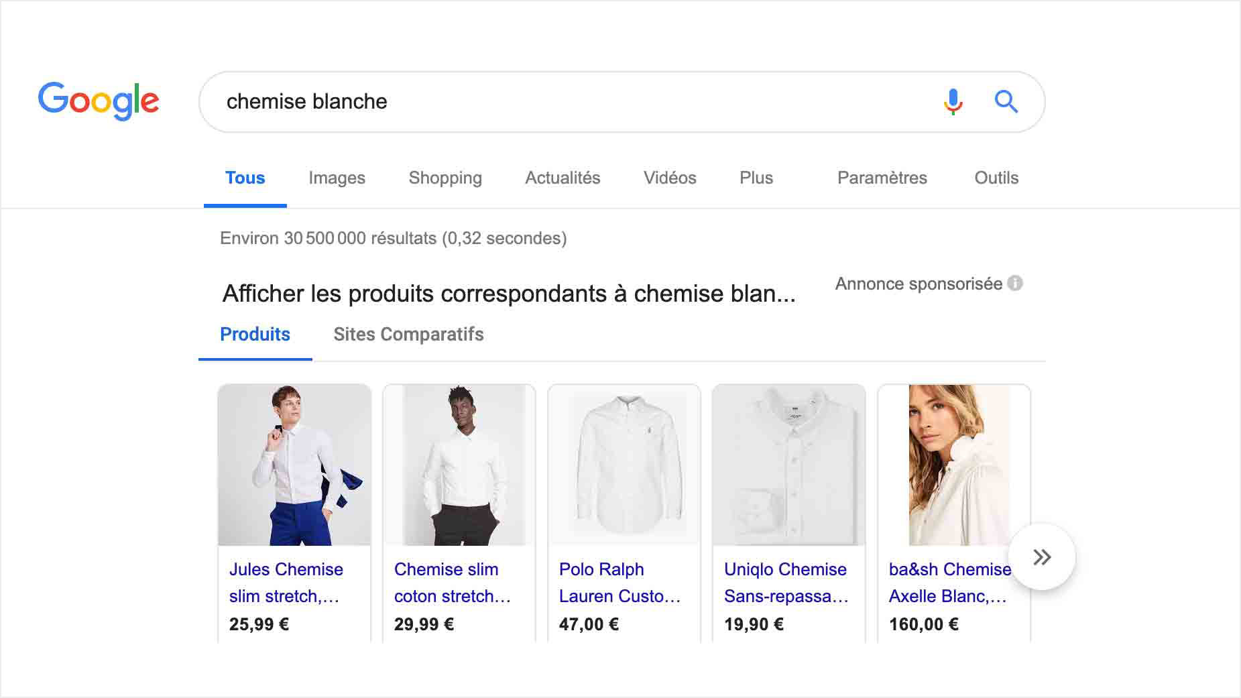Click the 19,90 € price
Screen dimensions: 1241x698
point(754,625)
